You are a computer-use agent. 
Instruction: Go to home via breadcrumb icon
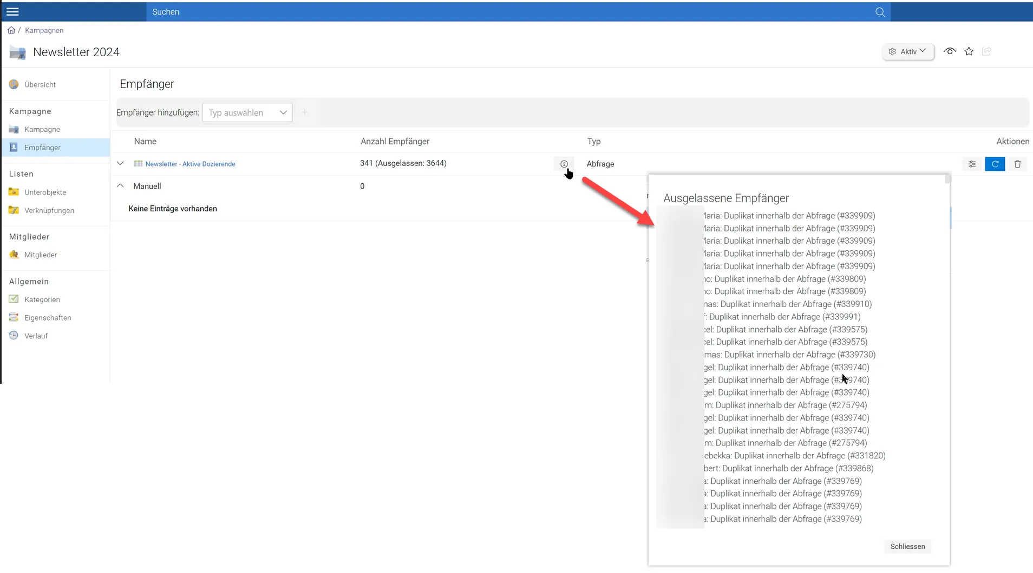(11, 30)
